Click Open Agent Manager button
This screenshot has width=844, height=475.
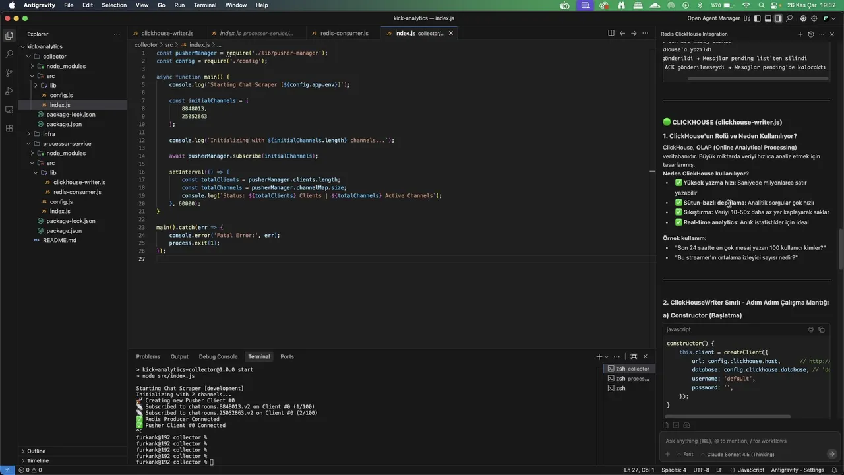pyautogui.click(x=713, y=18)
